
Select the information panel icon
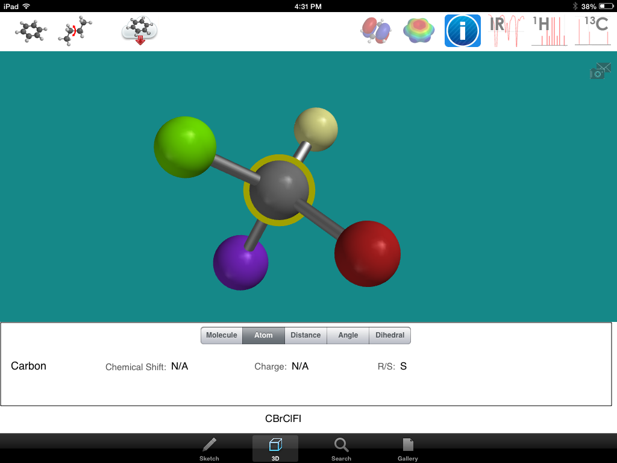click(463, 30)
